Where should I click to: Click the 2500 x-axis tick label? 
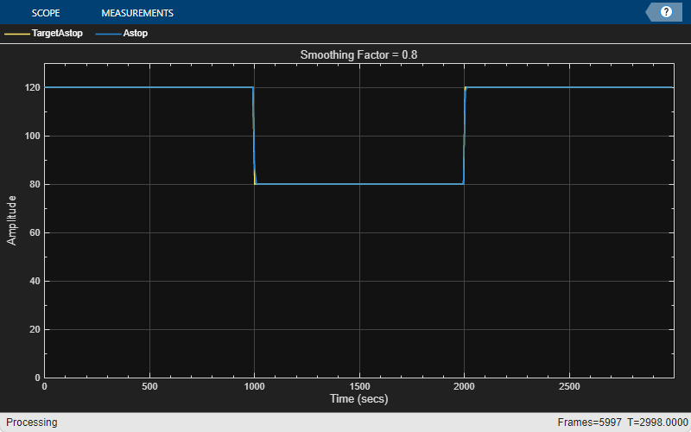[569, 386]
